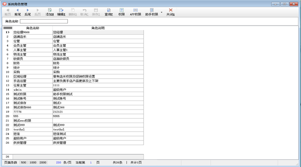Select description cell 测试3

point(98,103)
